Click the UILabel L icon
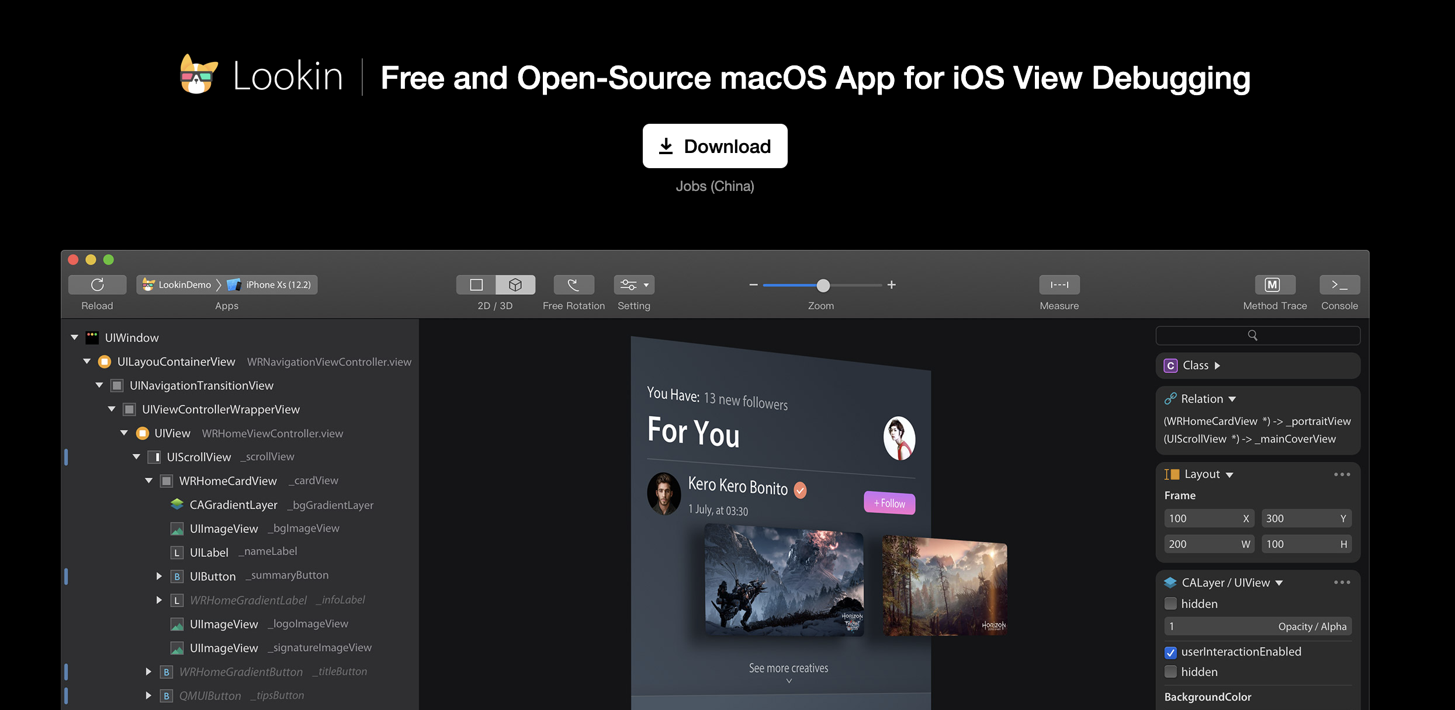Screen dimensions: 1455x710 pos(177,552)
